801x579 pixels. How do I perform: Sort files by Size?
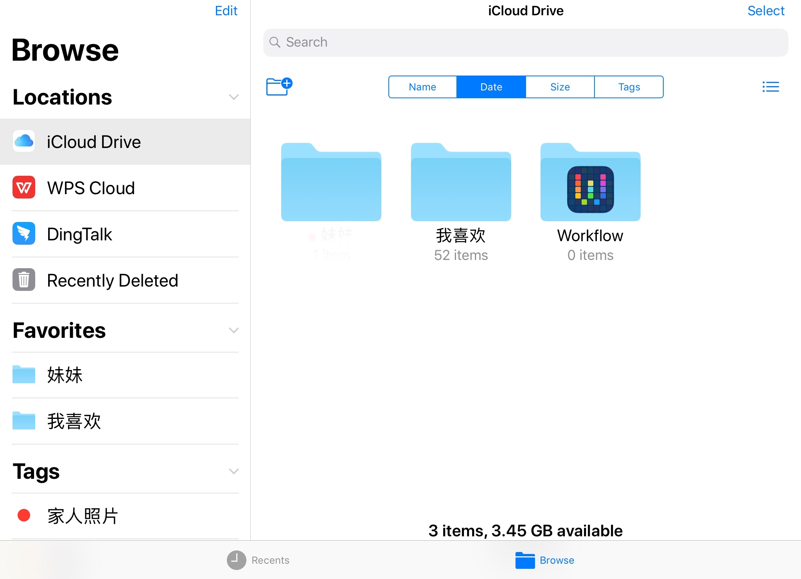pos(560,87)
